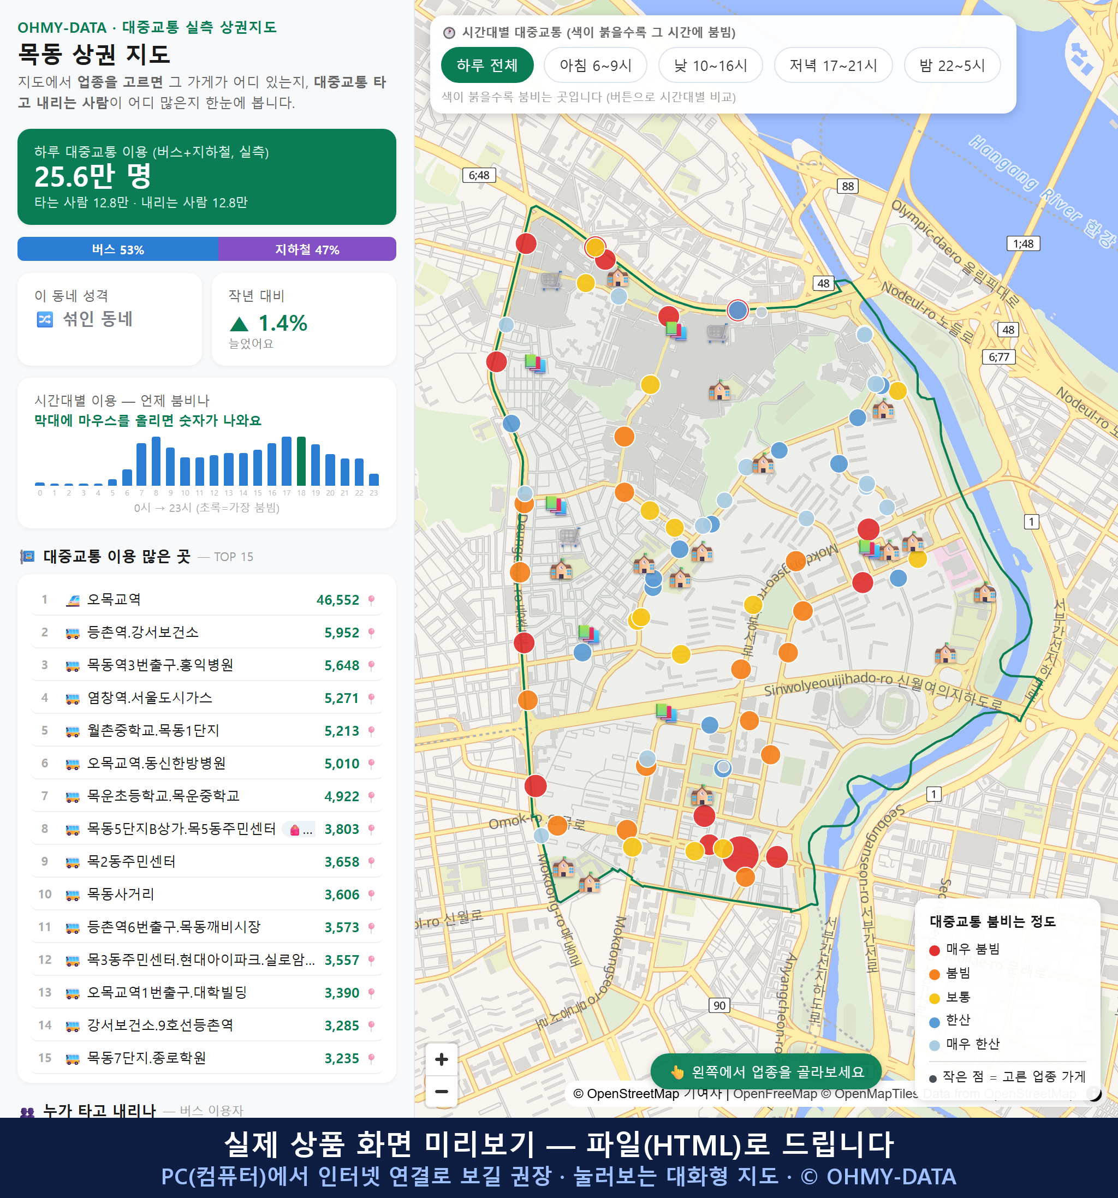Click the 왼쪽에서 업종을 골라보세요 button

(x=765, y=1071)
